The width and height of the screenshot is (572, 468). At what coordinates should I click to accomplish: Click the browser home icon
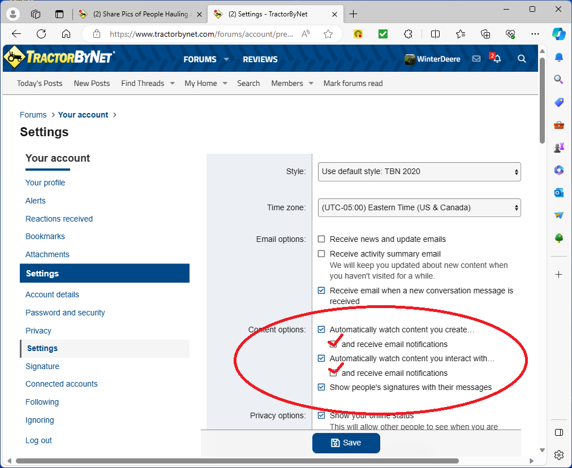[66, 34]
